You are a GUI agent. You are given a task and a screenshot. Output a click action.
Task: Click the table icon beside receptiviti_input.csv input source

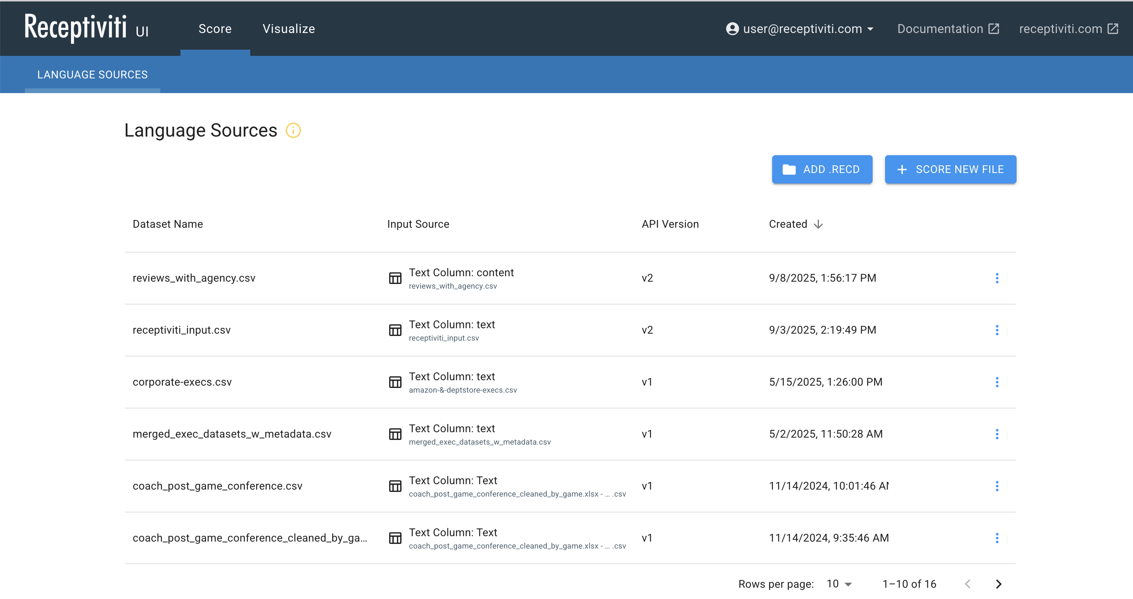pos(395,330)
